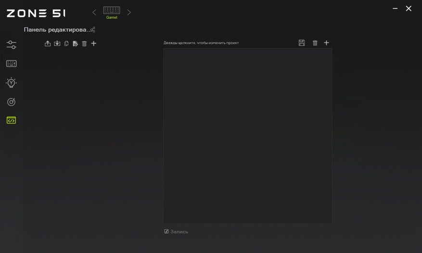Select the Garnet keyboard device
This screenshot has height=253, width=422.
pos(112,13)
